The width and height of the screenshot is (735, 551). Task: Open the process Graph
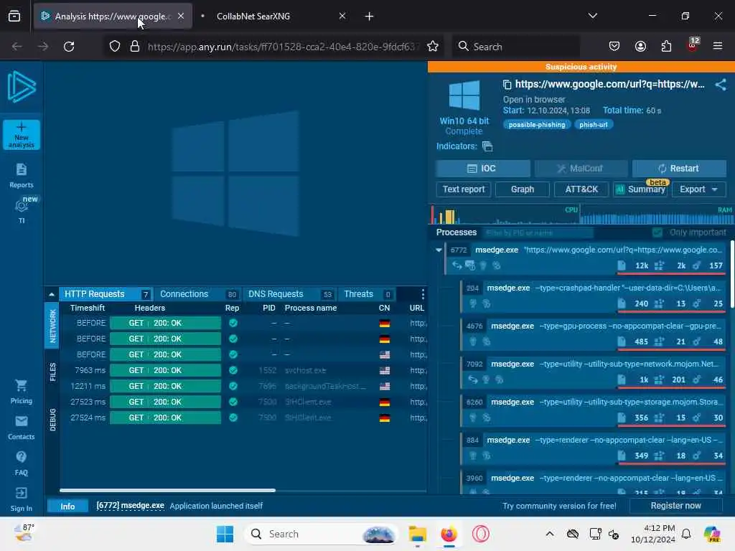tap(523, 189)
